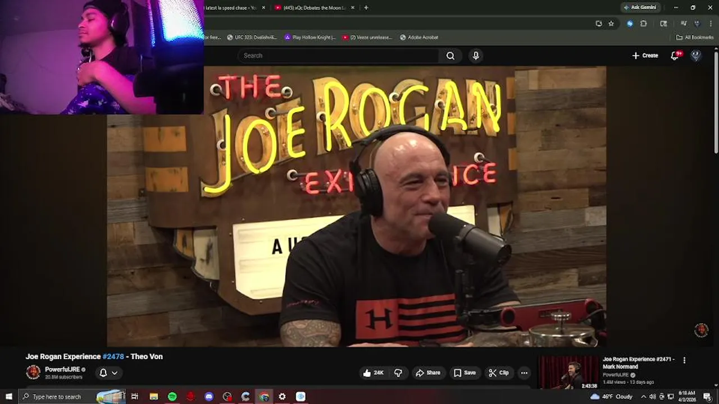Open the Chrome three-dot menu
Viewport: 719px width, 404px height.
[711, 24]
